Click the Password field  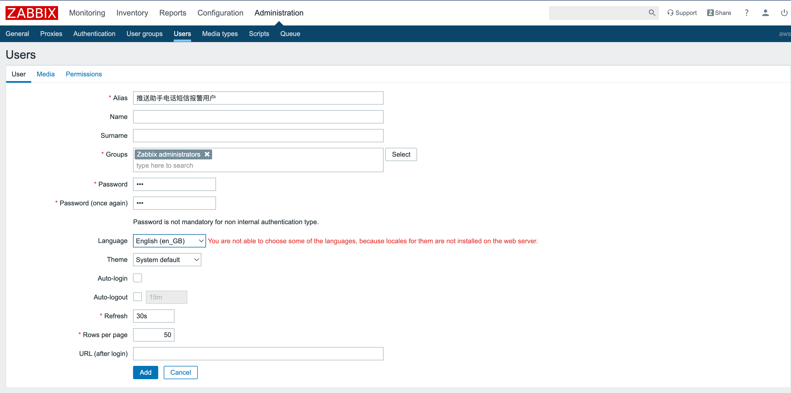tap(175, 184)
